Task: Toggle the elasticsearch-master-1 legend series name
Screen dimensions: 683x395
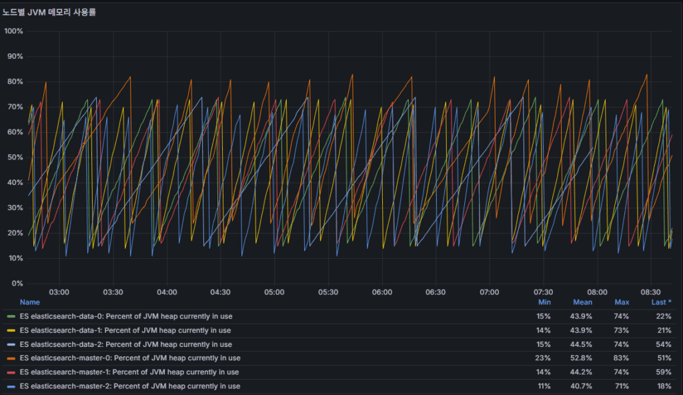Action: tap(129, 372)
